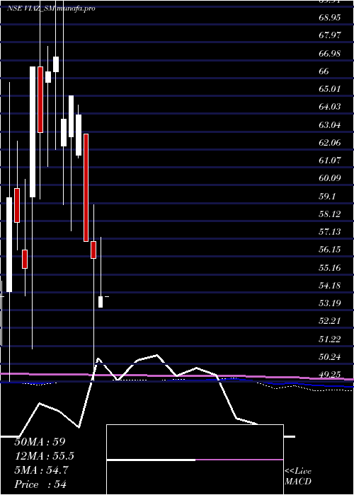Click the 53.19 price axis label
Image resolution: width=354 pixels, height=495 pixels.
(x=329, y=303)
